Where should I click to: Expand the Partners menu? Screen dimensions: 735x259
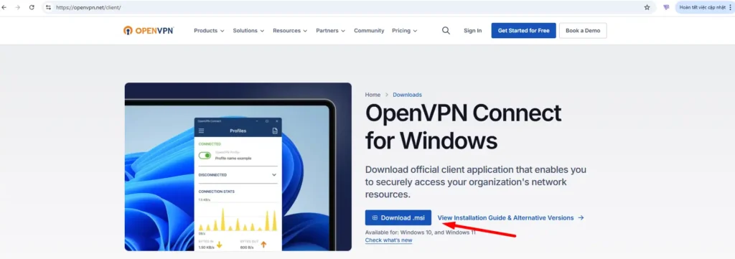(x=330, y=30)
